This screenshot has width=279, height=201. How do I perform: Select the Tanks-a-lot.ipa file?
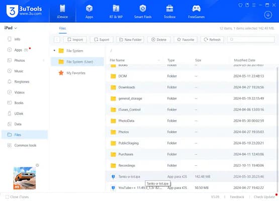point(192,177)
